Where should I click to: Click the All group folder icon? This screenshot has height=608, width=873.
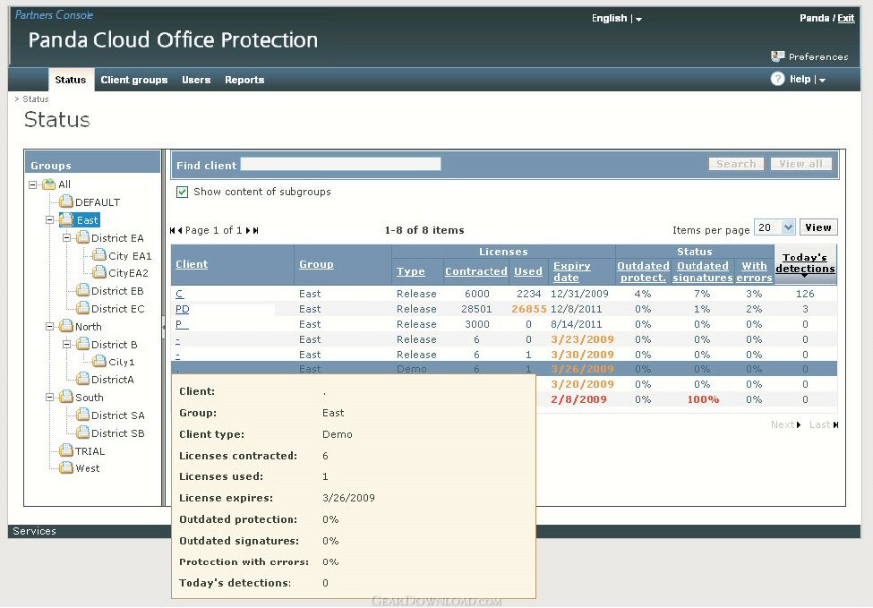49,184
